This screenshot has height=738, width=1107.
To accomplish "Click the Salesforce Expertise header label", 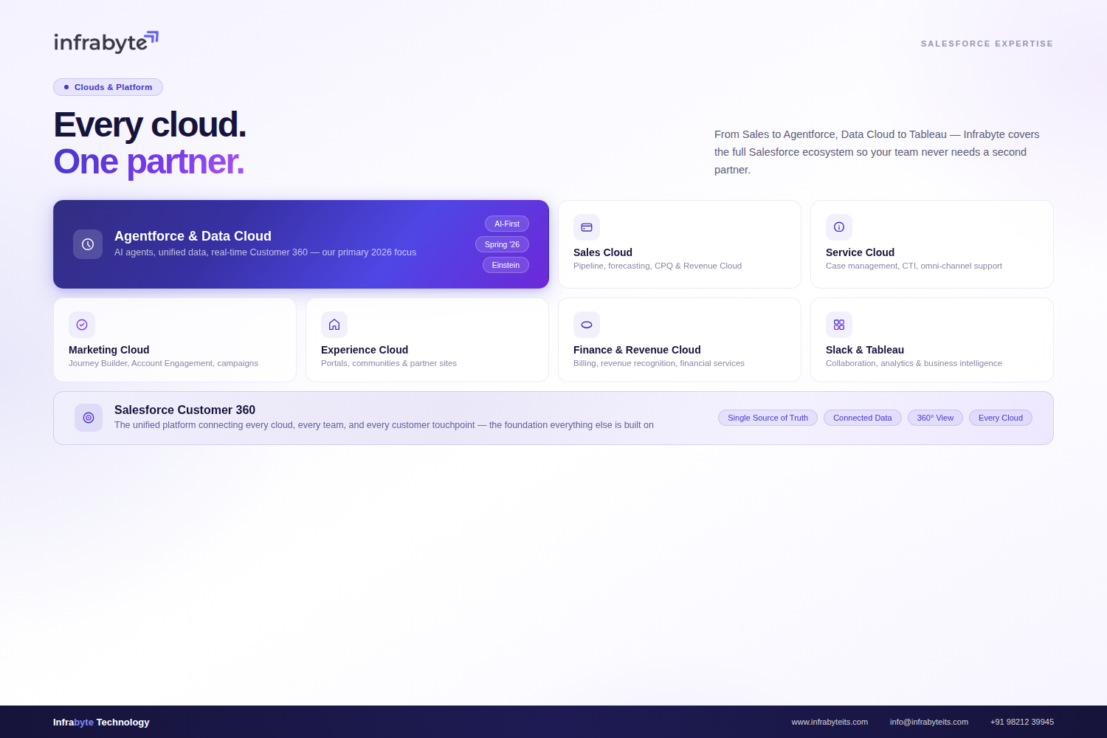I will [x=987, y=44].
